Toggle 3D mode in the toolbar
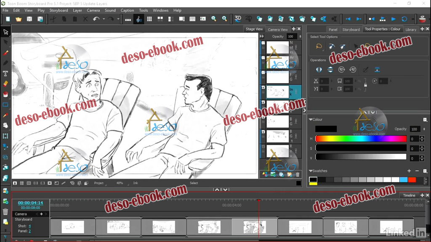 (x=238, y=19)
